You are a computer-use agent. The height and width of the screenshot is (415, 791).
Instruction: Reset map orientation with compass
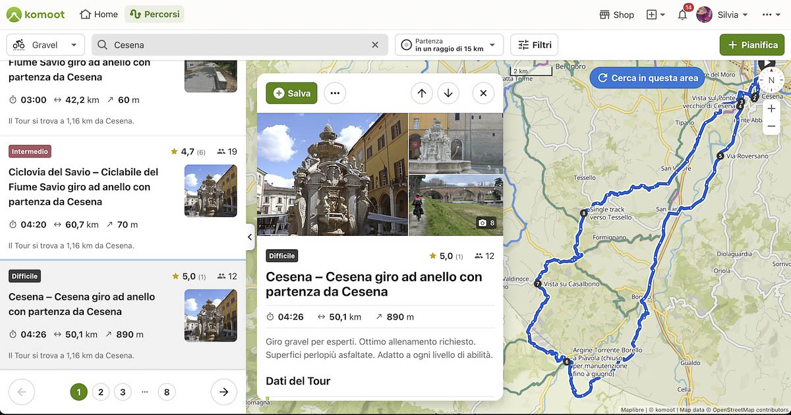(771, 80)
